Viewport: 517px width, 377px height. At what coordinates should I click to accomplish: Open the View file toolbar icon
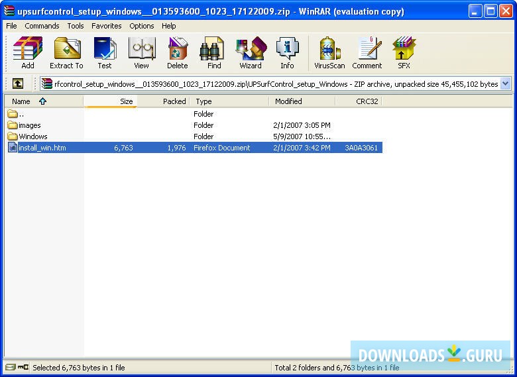pyautogui.click(x=141, y=52)
